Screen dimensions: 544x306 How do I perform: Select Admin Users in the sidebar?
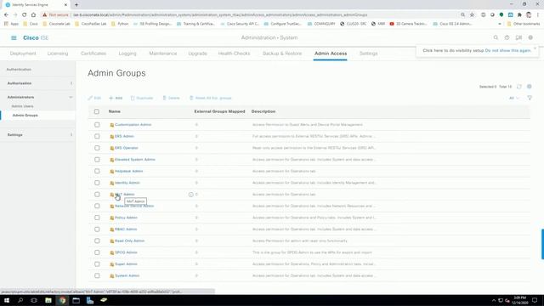tap(23, 106)
